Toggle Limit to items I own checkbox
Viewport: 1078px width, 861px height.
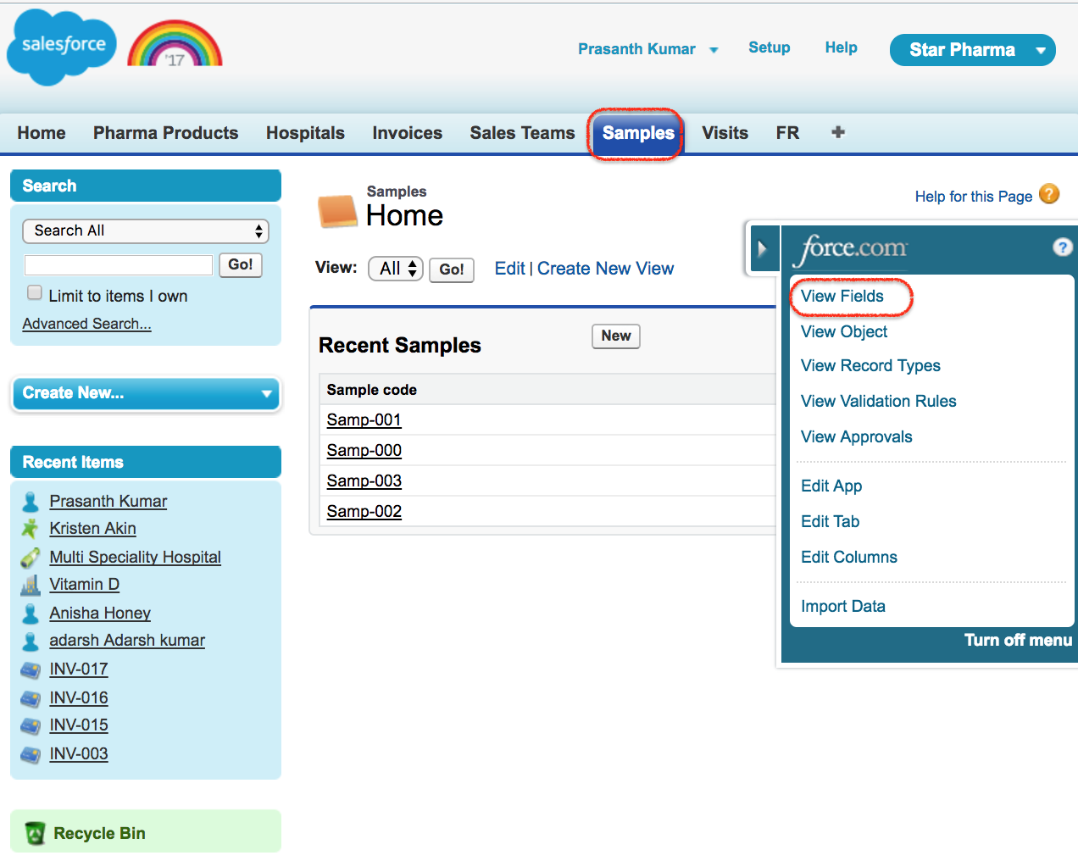[35, 293]
